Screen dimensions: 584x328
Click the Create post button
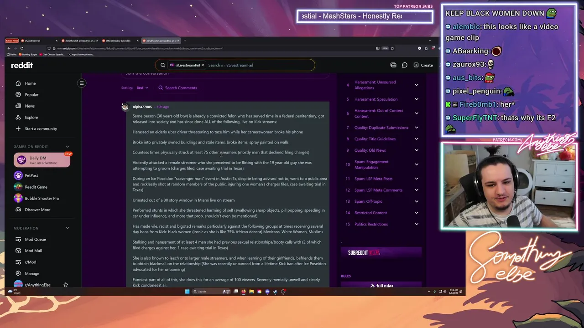tap(423, 65)
